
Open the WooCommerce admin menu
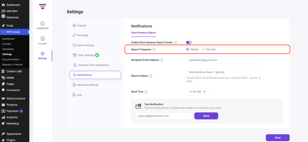tap(16, 98)
